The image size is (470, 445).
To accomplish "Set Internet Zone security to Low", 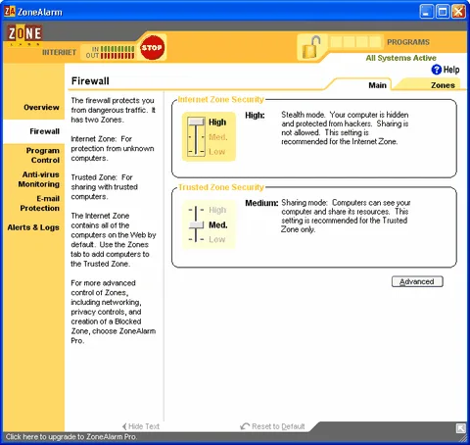I will tap(217, 152).
